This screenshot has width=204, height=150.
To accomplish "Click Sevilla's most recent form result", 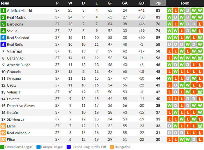I will pos(200,31).
